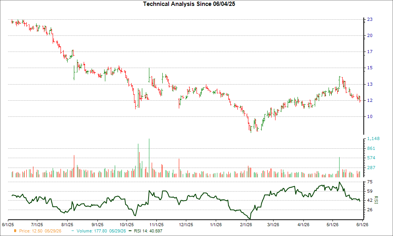
Task: Click the orange Price legend marker
Action: tap(15, 231)
